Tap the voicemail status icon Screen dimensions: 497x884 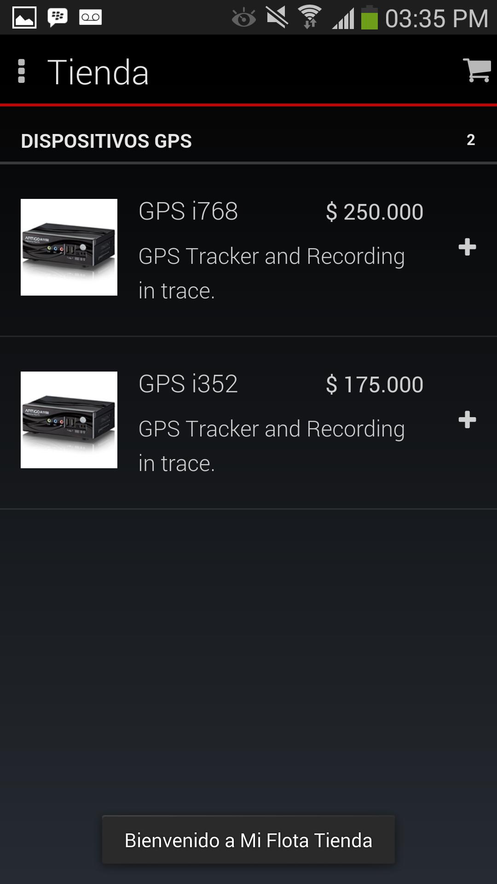point(90,17)
